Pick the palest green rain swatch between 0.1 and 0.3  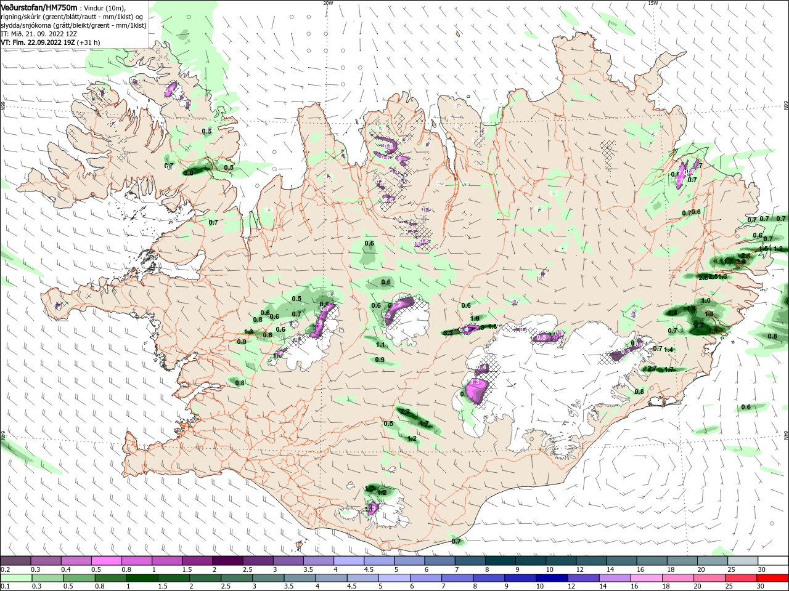(x=15, y=577)
